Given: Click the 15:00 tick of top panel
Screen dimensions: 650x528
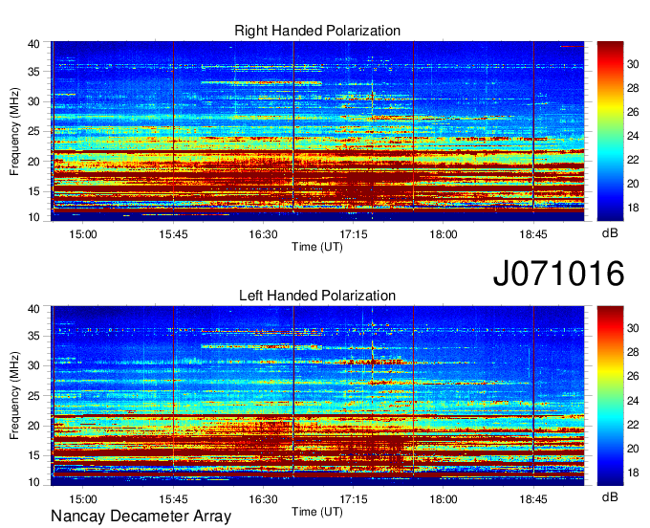Looking at the screenshot, I should point(83,234).
